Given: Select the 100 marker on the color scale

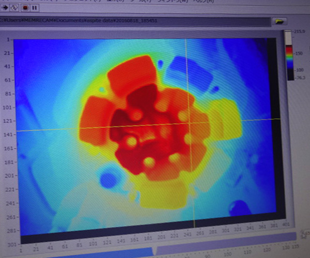Looking at the screenshot, I should coord(299,70).
